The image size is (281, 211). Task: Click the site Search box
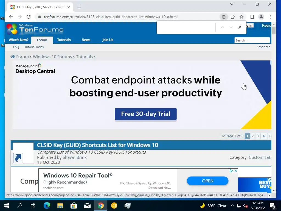pos(252,40)
